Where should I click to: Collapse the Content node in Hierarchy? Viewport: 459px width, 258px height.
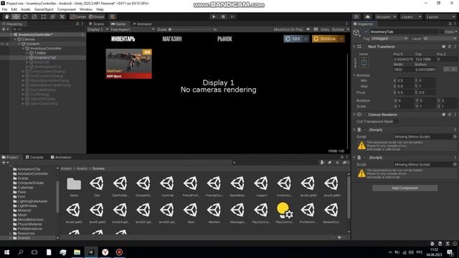point(19,44)
